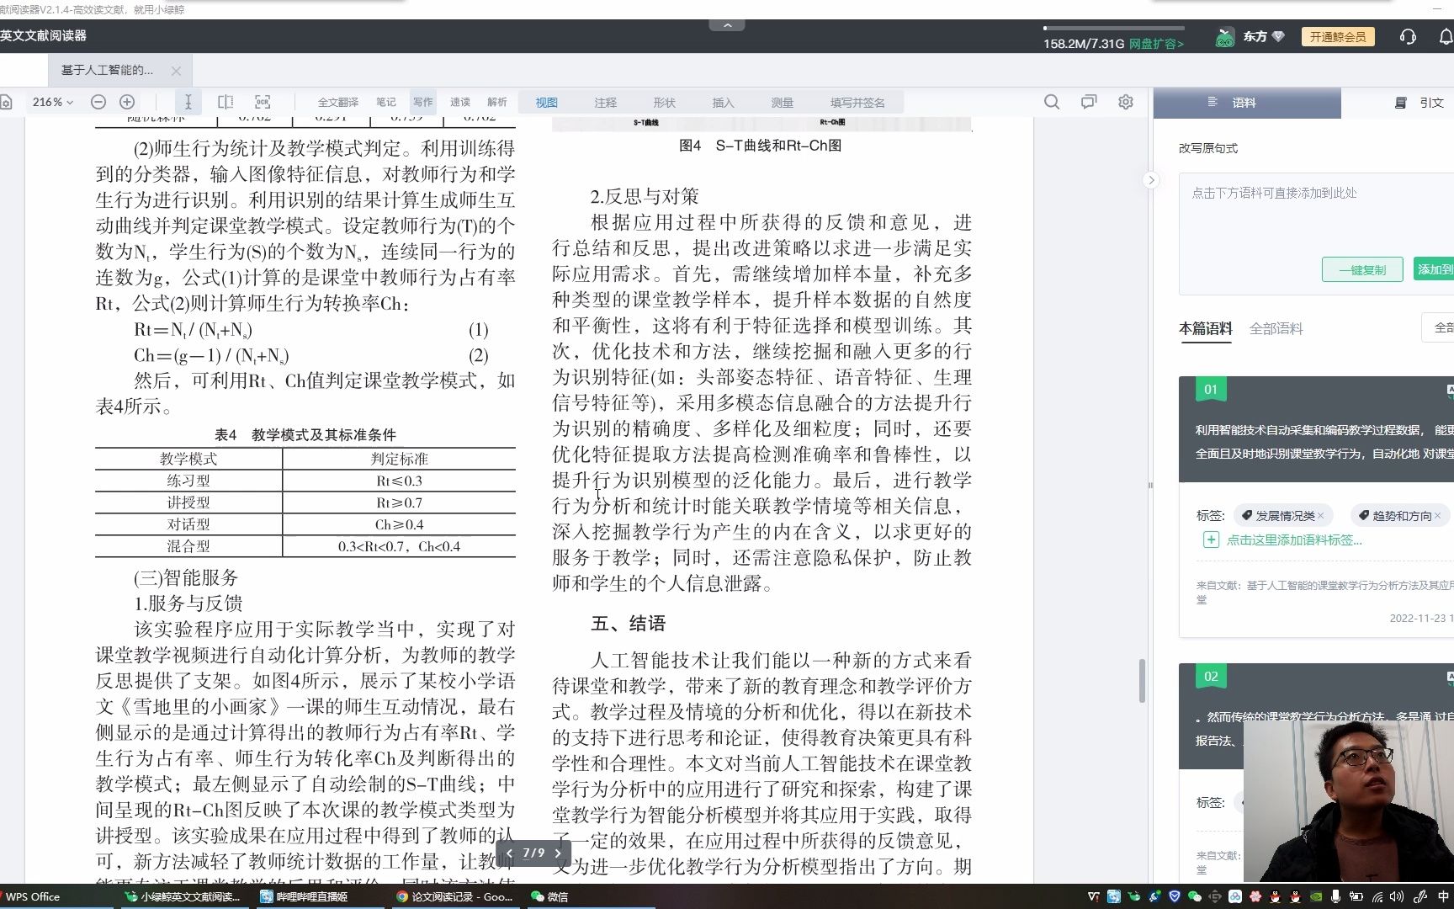Viewport: 1454px width, 909px height.
Task: Open document search with magnifier icon
Action: [x=1052, y=101]
